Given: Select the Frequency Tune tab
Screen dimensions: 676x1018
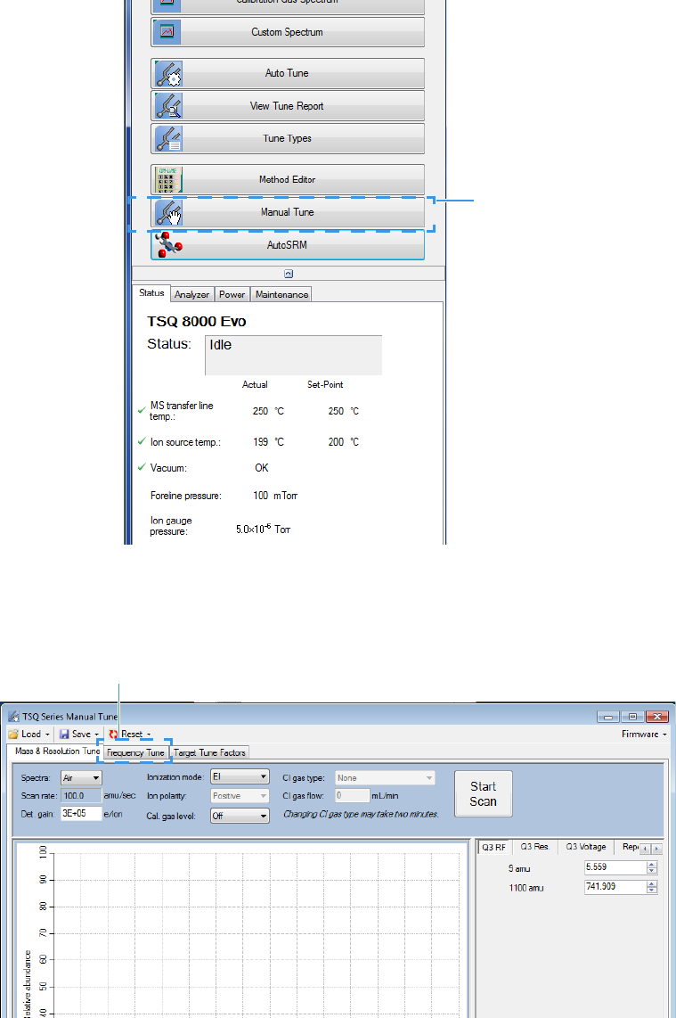Looking at the screenshot, I should click(135, 753).
